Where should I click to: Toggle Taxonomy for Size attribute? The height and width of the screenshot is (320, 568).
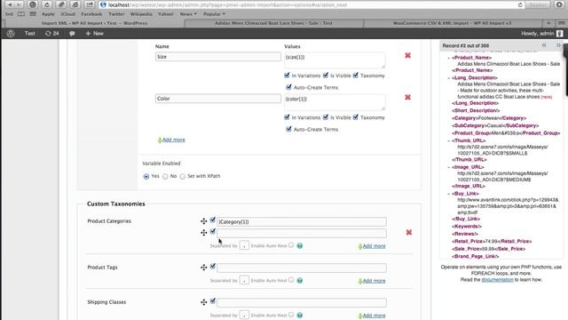[x=356, y=75]
